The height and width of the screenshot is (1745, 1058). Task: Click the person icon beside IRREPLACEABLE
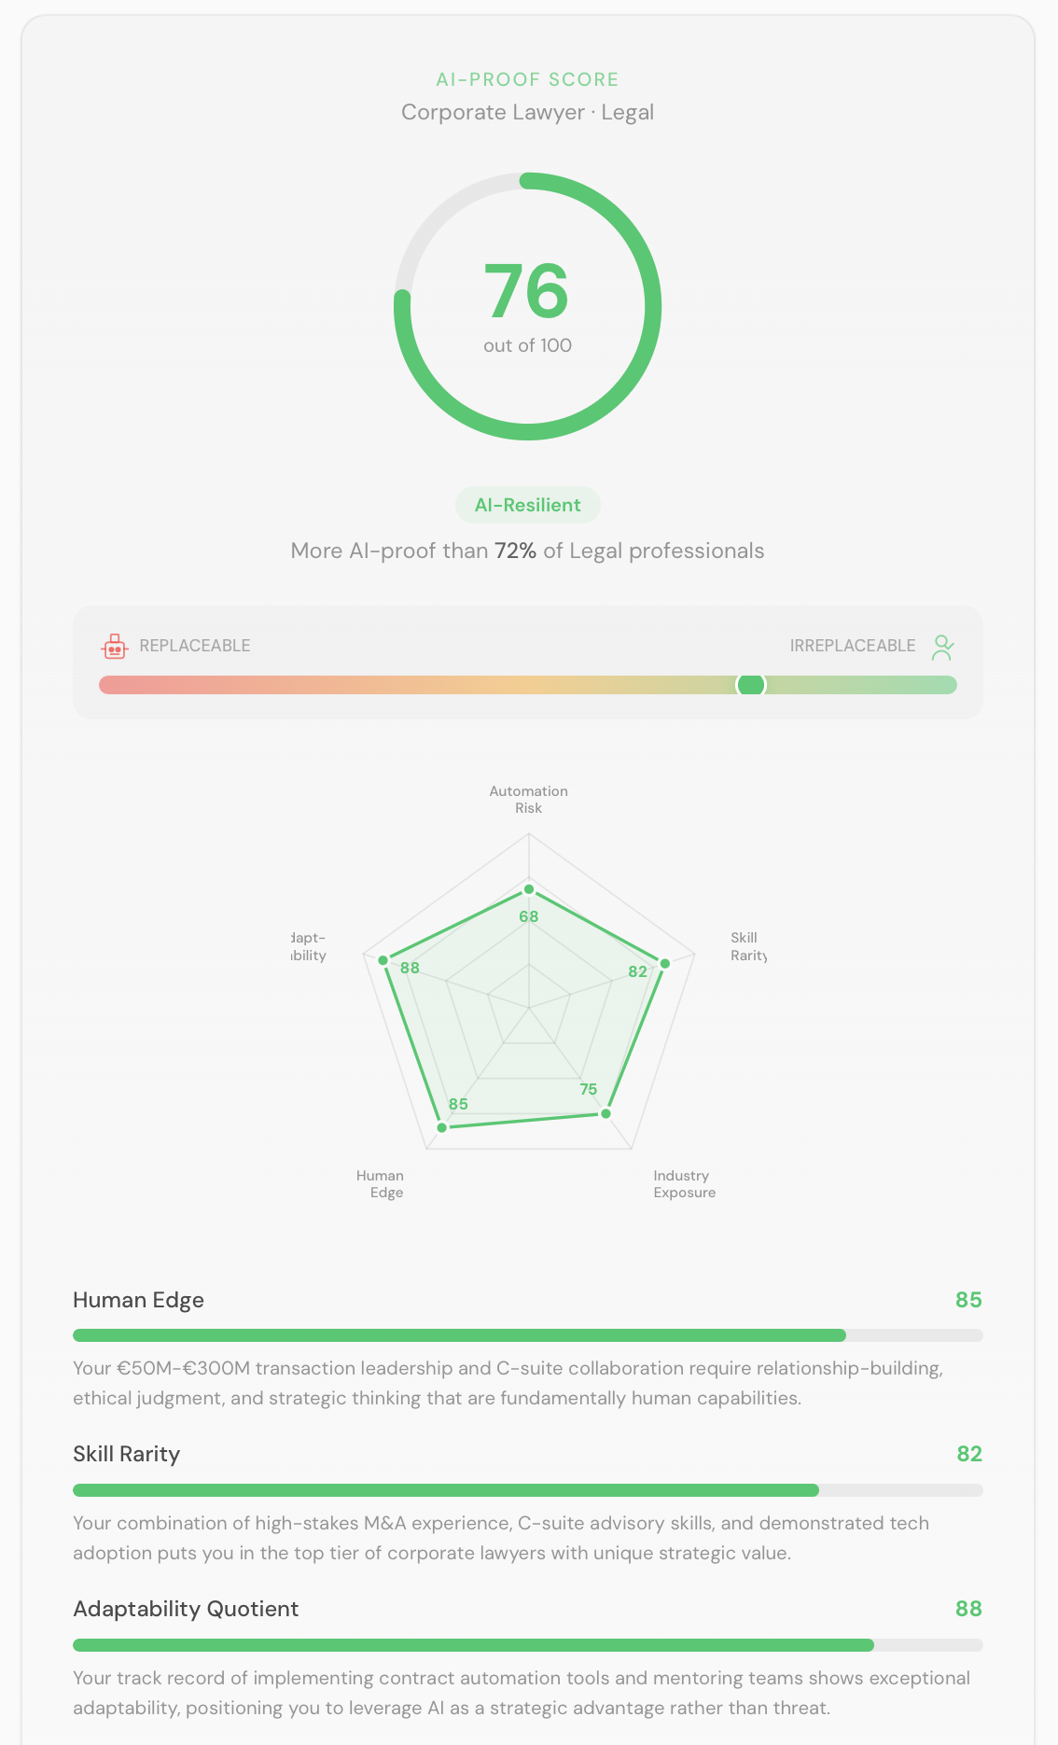pos(943,646)
